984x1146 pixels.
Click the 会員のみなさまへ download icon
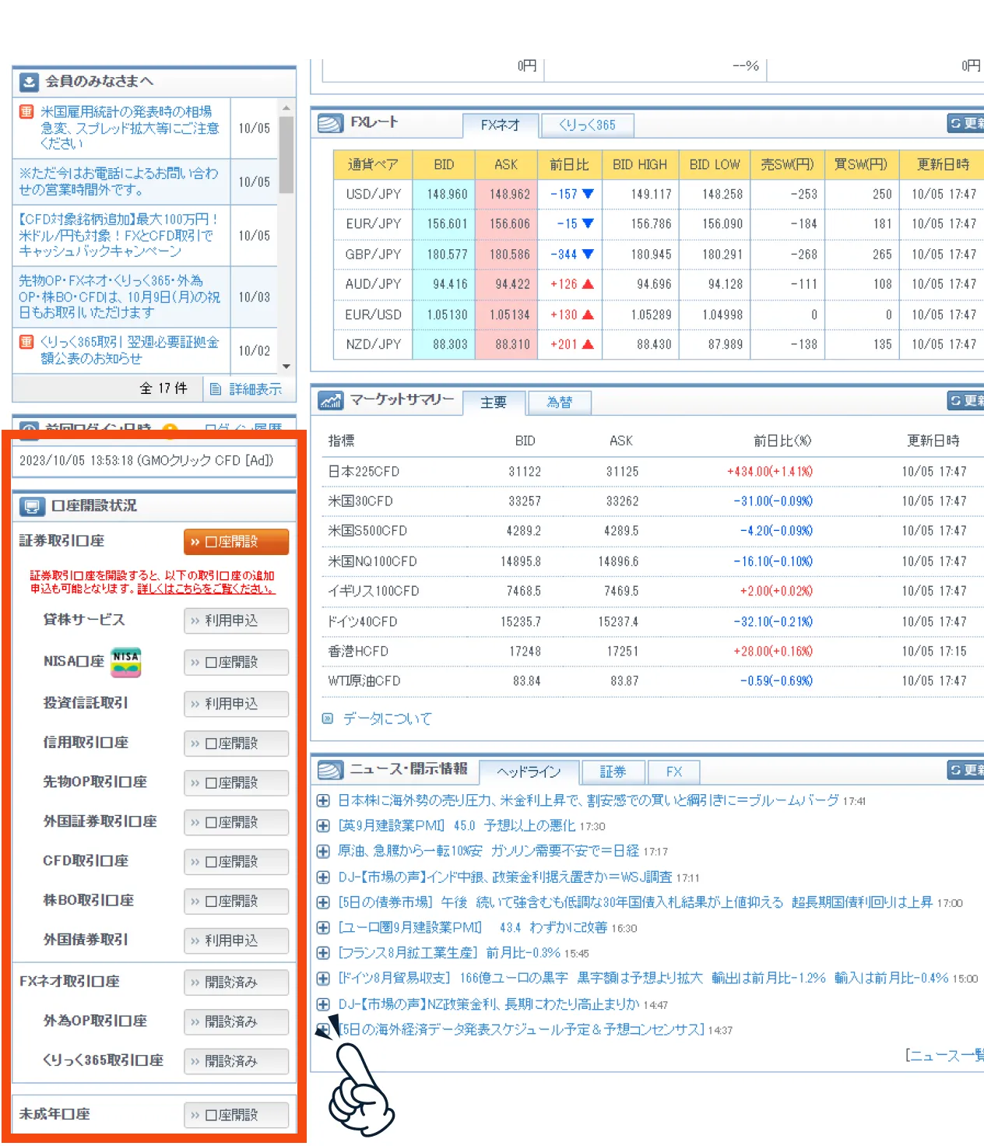coord(29,82)
